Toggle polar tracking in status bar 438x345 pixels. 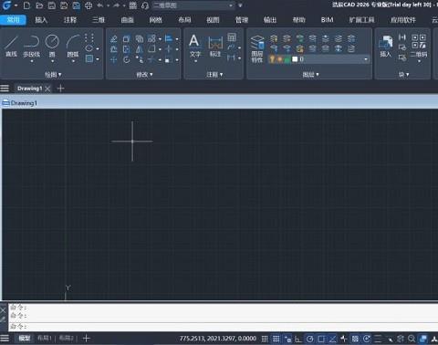point(309,339)
